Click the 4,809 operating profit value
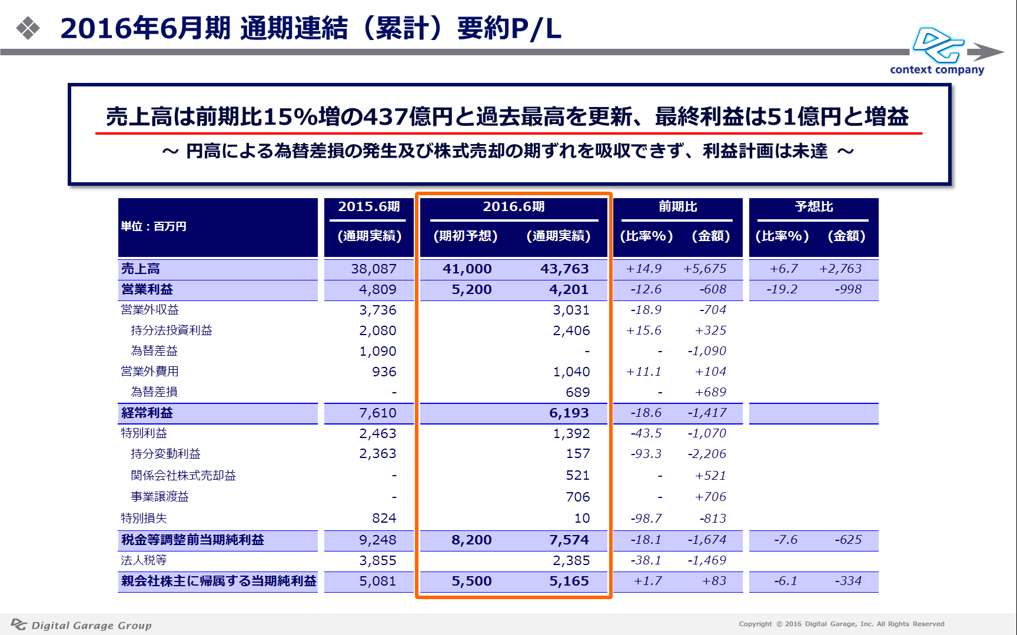This screenshot has height=635, width=1017. [378, 289]
